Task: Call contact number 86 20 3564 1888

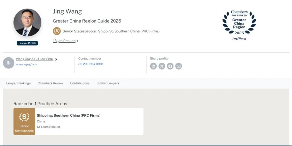Action: click(91, 64)
